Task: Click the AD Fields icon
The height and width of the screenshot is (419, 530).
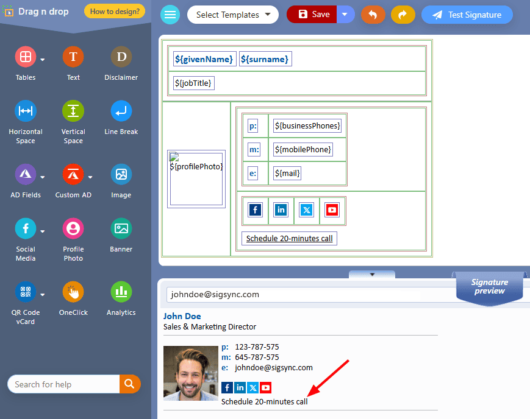Action: click(26, 174)
